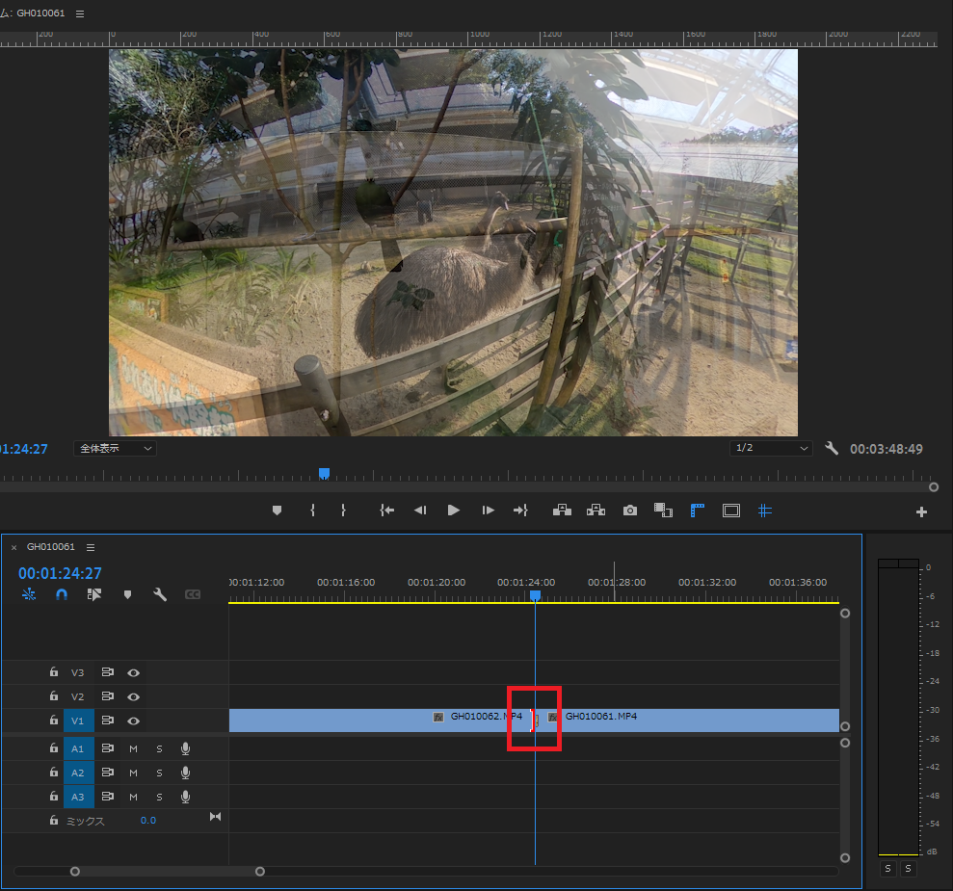The height and width of the screenshot is (891, 953).
Task: Toggle lock on track V1
Action: [54, 721]
